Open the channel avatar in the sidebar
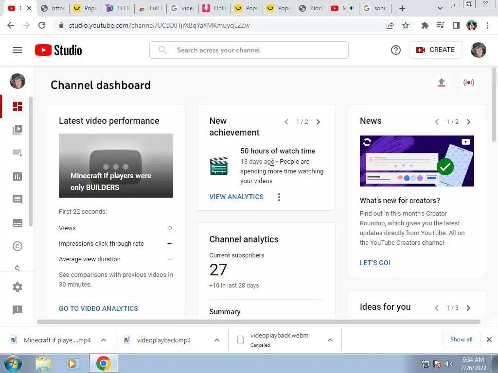This screenshot has height=373, width=498. point(18,81)
